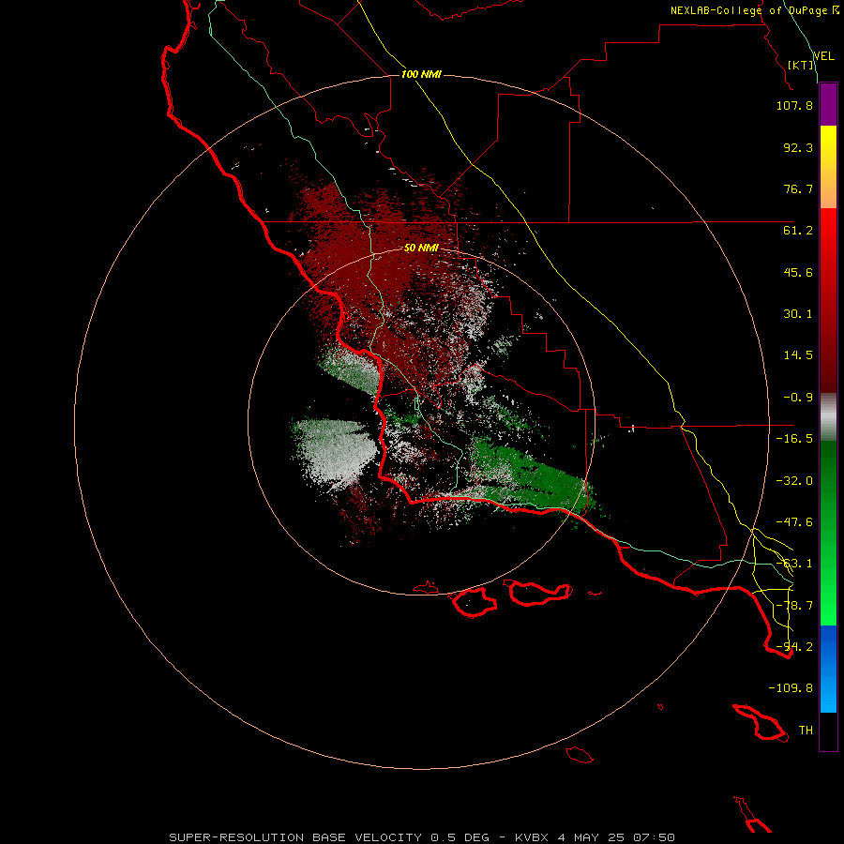The height and width of the screenshot is (844, 844).
Task: Pick the purple segment of velocity color bar
Action: (x=828, y=105)
